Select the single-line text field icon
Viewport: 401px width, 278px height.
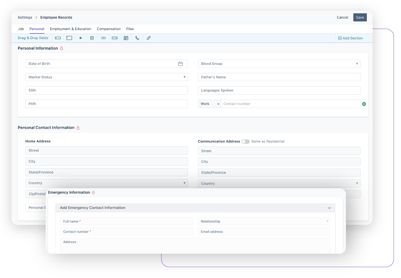pyautogui.click(x=58, y=38)
